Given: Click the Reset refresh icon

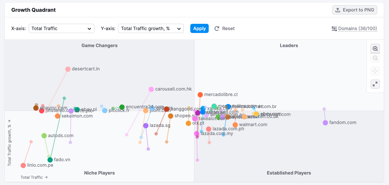Looking at the screenshot, I should 216,29.
